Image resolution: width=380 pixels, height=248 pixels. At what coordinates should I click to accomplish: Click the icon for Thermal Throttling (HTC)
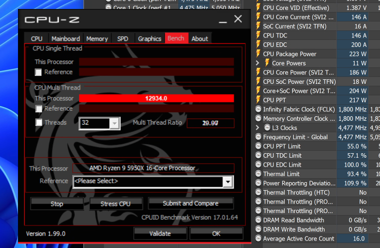(258, 192)
